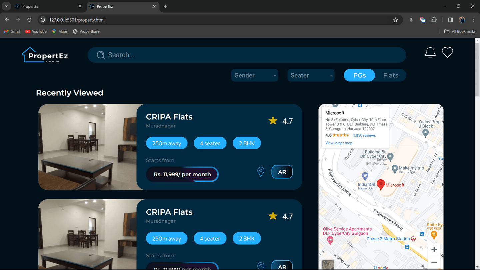
Task: Click 250m away tag on second card
Action: [167, 239]
